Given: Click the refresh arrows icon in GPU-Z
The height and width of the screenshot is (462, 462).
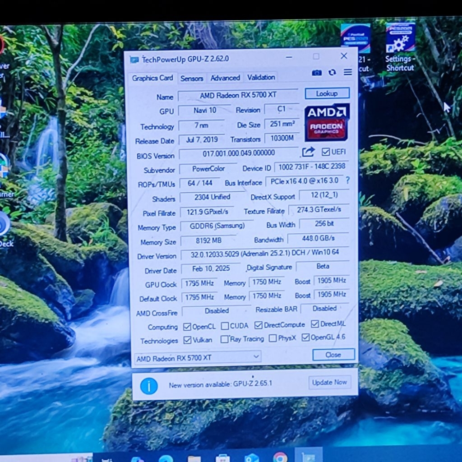Looking at the screenshot, I should (332, 73).
